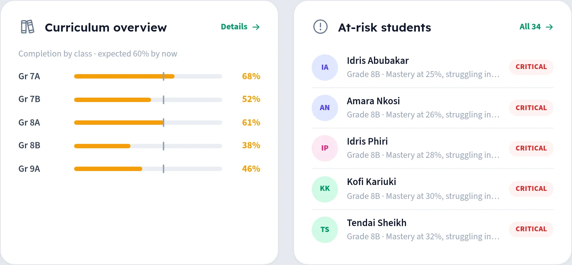Open the Details link in Curriculum overview
Screen dimensions: 572x265
tap(240, 27)
